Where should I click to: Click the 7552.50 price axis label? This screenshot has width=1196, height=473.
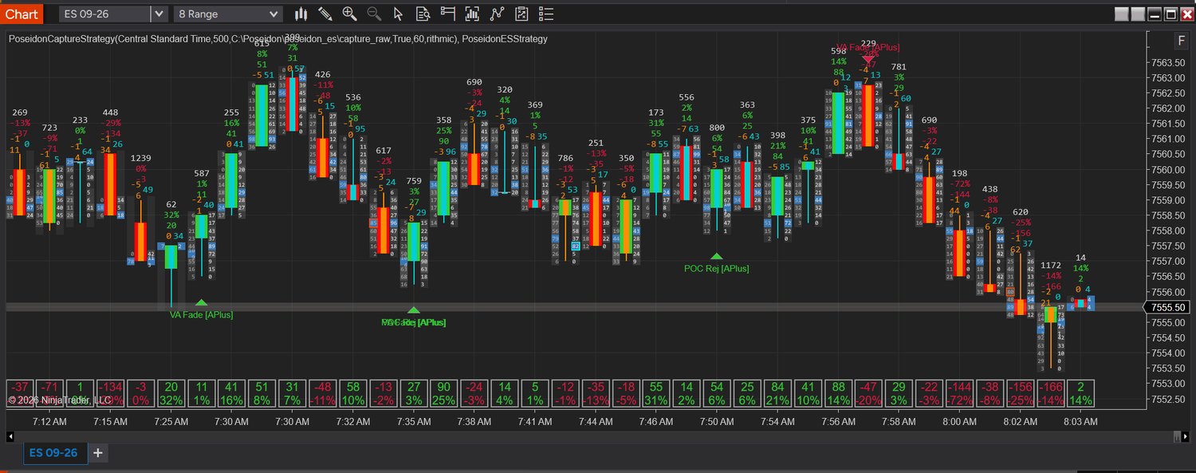pyautogui.click(x=1168, y=398)
